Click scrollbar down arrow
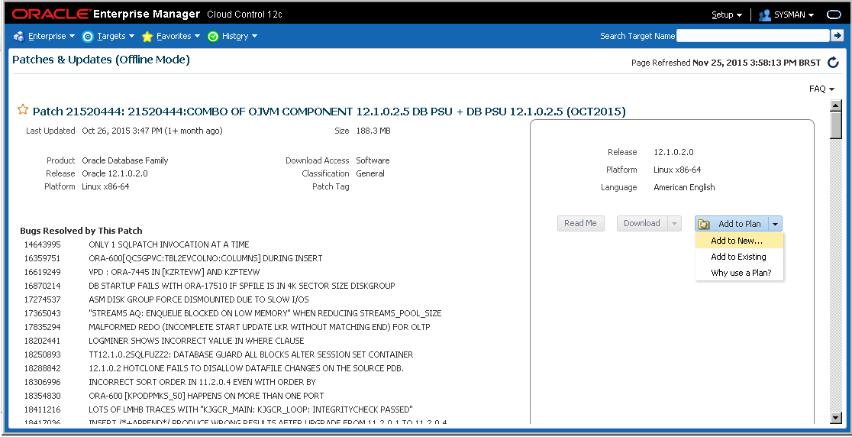Image resolution: width=852 pixels, height=437 pixels. (837, 417)
